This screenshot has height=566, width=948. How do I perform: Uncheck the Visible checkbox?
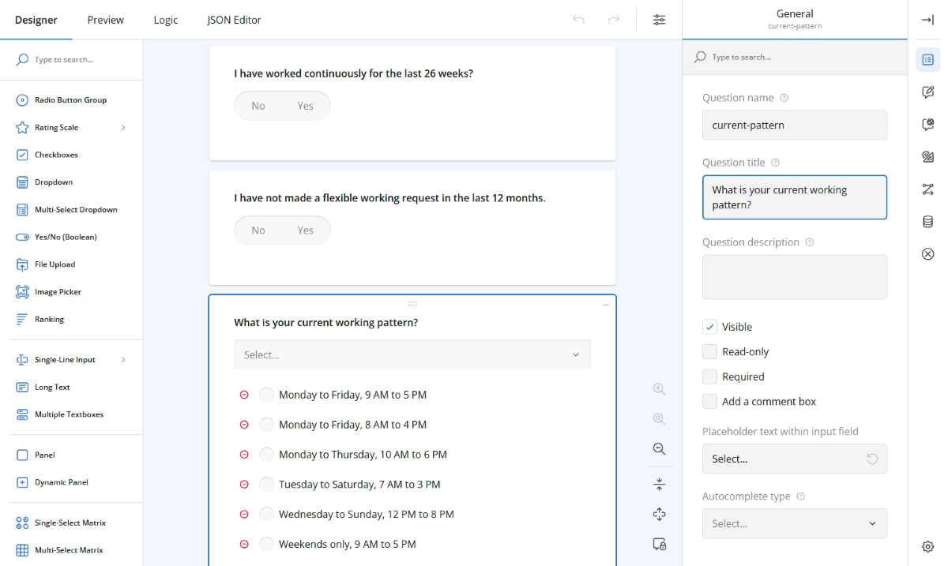[709, 327]
